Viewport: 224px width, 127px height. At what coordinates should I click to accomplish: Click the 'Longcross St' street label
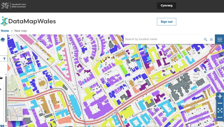tap(192, 92)
